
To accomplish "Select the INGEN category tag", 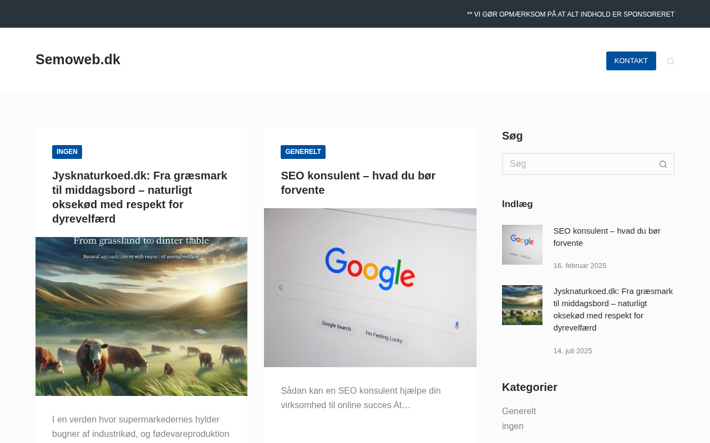I will pyautogui.click(x=67, y=152).
